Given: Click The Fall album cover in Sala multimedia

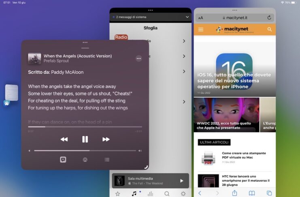Looking at the screenshot, I should pos(119,181).
